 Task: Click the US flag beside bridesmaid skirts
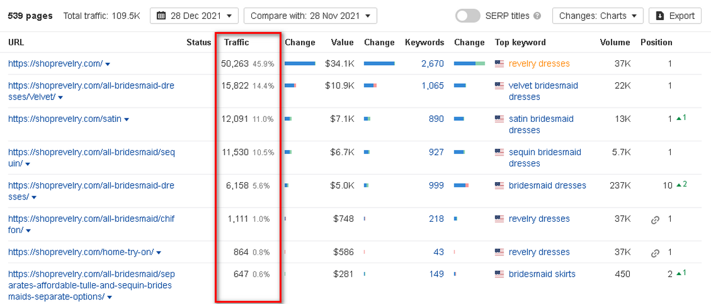point(499,274)
